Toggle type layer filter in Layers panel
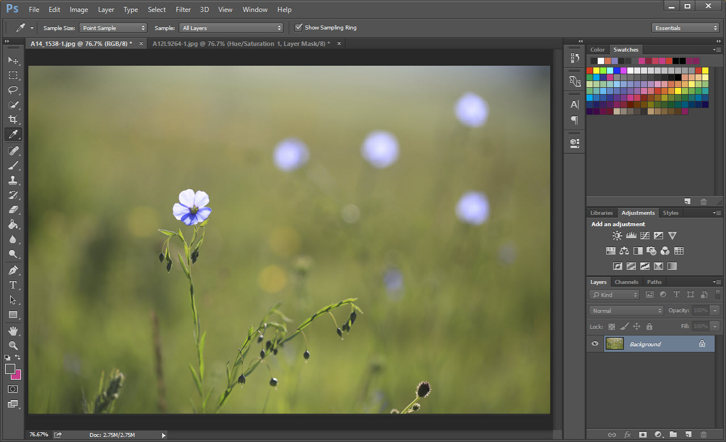The image size is (726, 442). tap(677, 295)
